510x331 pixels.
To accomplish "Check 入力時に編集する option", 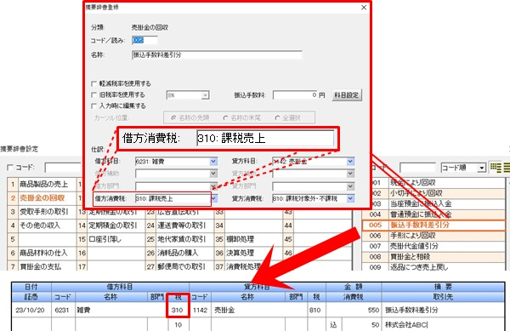I will [94, 106].
